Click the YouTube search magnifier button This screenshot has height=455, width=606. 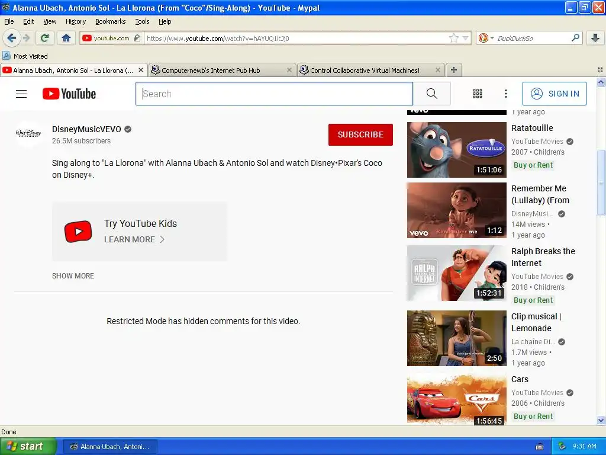click(431, 94)
